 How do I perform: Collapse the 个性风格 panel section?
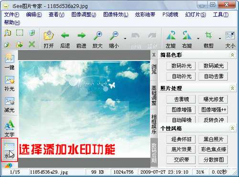(232, 128)
